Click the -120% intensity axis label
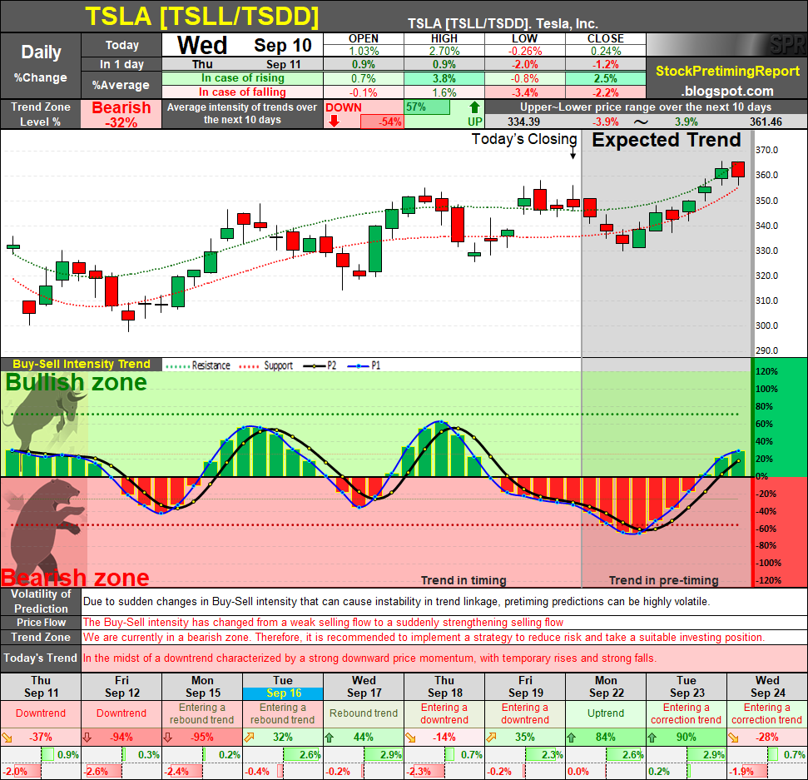 [x=766, y=580]
